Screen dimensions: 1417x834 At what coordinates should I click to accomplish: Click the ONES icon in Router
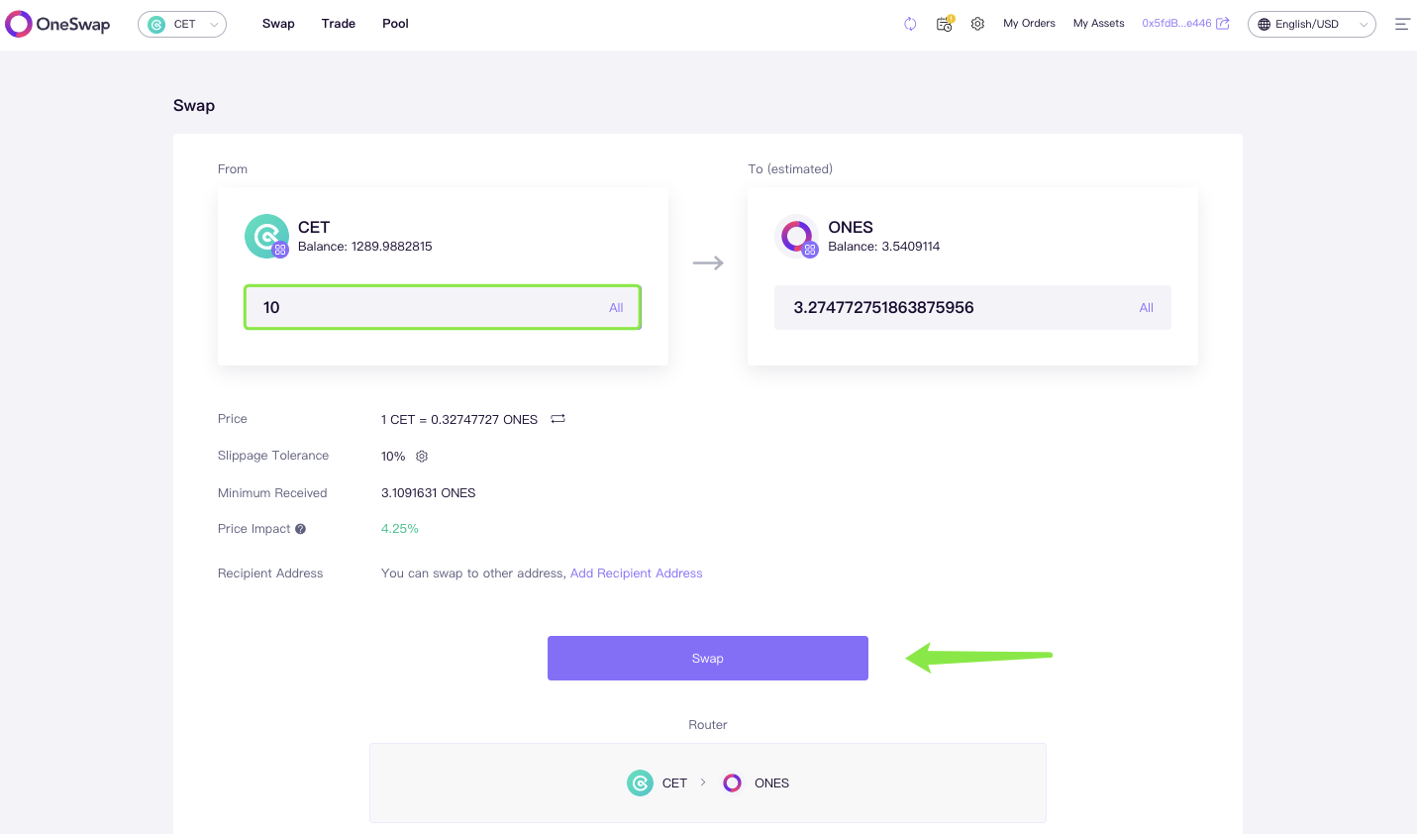coord(733,783)
